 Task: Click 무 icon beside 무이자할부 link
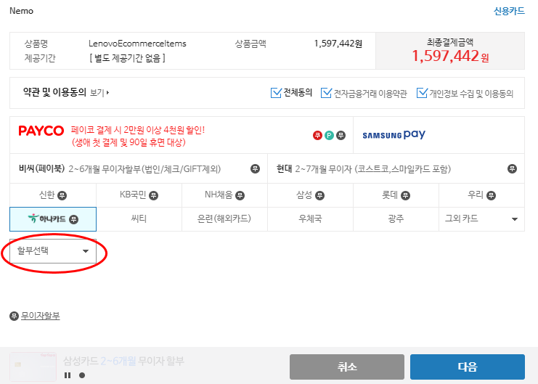pos(14,316)
